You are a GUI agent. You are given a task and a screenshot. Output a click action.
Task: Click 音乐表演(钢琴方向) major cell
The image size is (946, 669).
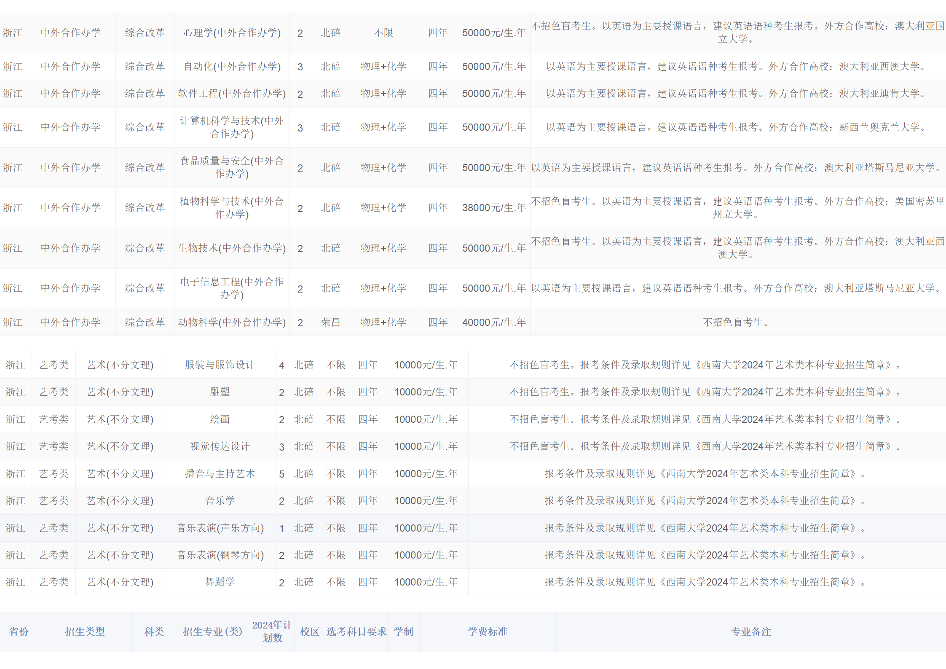point(220,555)
